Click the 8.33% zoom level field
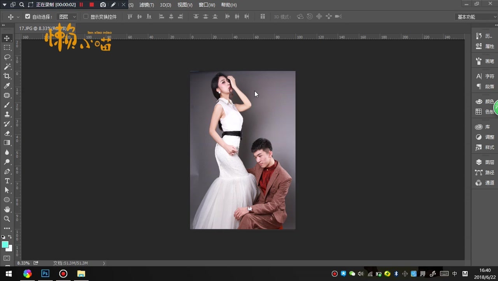 coord(23,263)
